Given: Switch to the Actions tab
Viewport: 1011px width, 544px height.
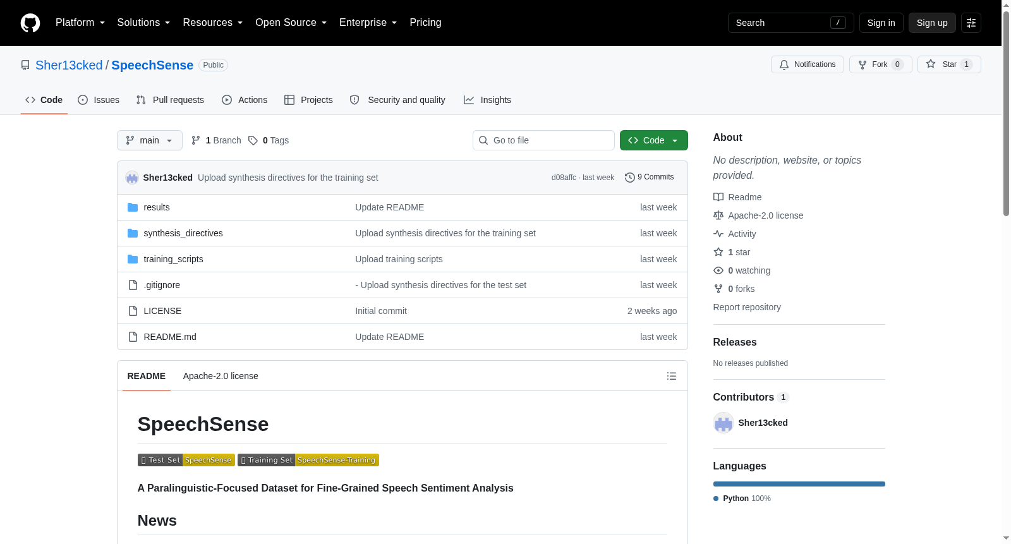Looking at the screenshot, I should tap(245, 100).
